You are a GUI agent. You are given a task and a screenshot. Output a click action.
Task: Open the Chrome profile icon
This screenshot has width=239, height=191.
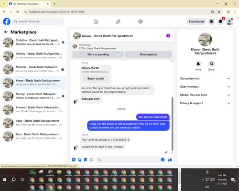pos(228,11)
